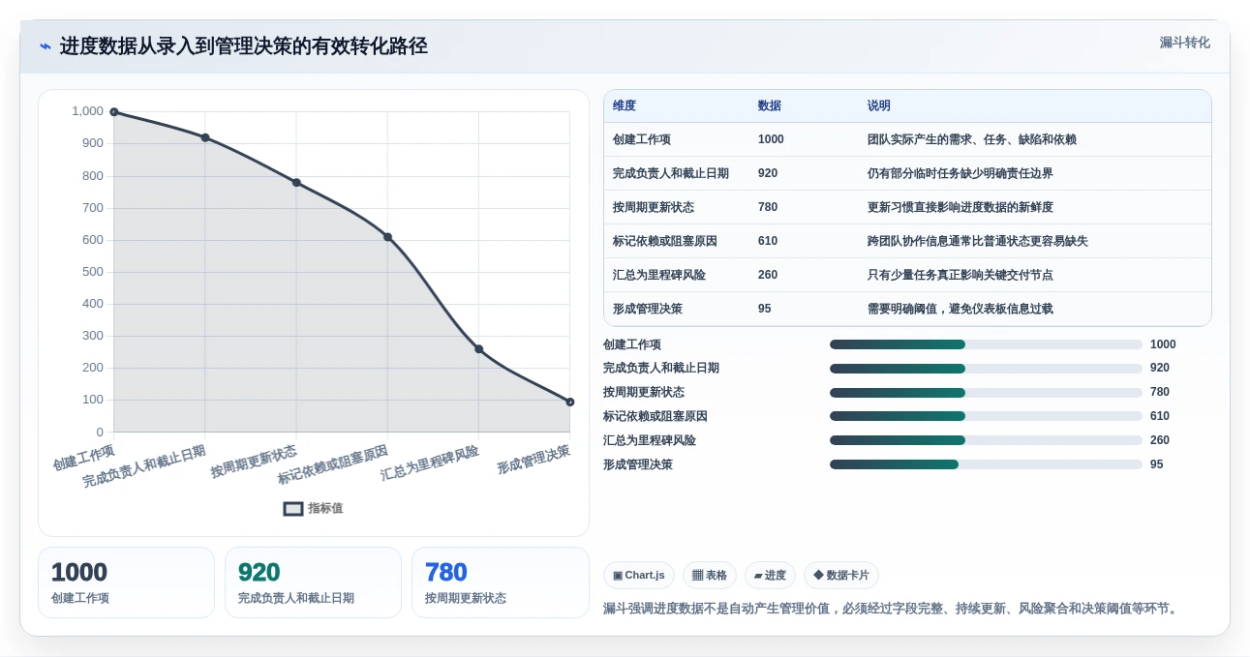Viewport: 1250px width, 657px height.
Task: Click the 说明 column header
Action: click(x=879, y=106)
